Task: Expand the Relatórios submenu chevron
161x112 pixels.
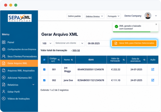Action: [x=33, y=85]
